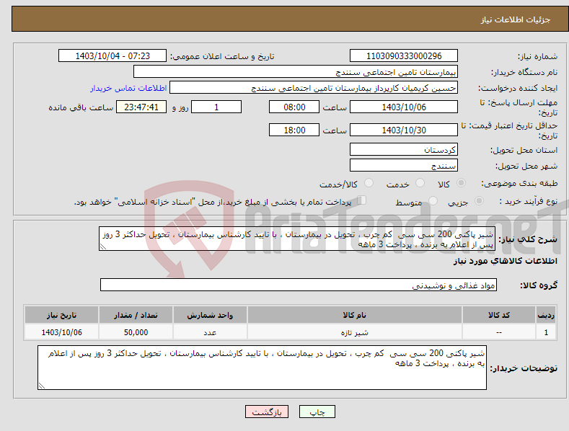Click the کد کالا column header
This screenshot has height=431, width=569.
(499, 315)
